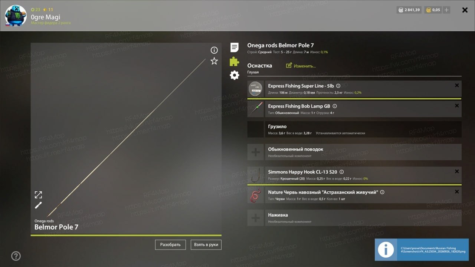Expand the rod preview to fullscreen

click(38, 195)
